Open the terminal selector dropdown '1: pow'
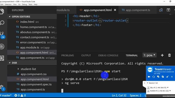 point(150,55)
